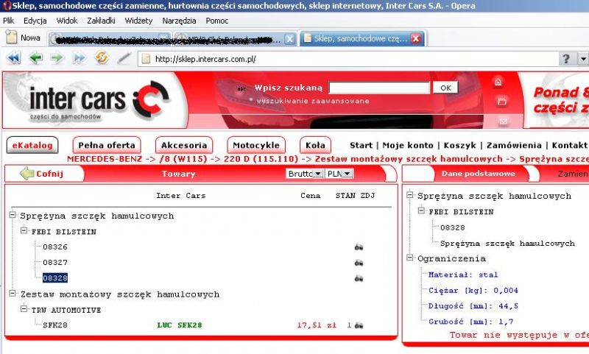Reload the page with the refresh icon
Image resolution: width=589 pixels, height=354 pixels.
[x=102, y=58]
